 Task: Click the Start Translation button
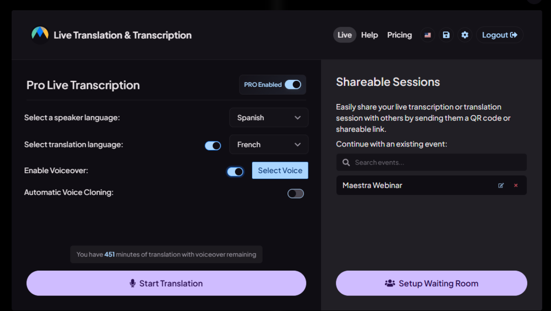click(x=166, y=283)
